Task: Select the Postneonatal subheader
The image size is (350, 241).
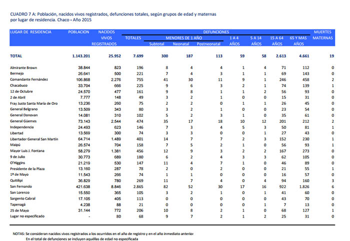Action: pyautogui.click(x=207, y=44)
